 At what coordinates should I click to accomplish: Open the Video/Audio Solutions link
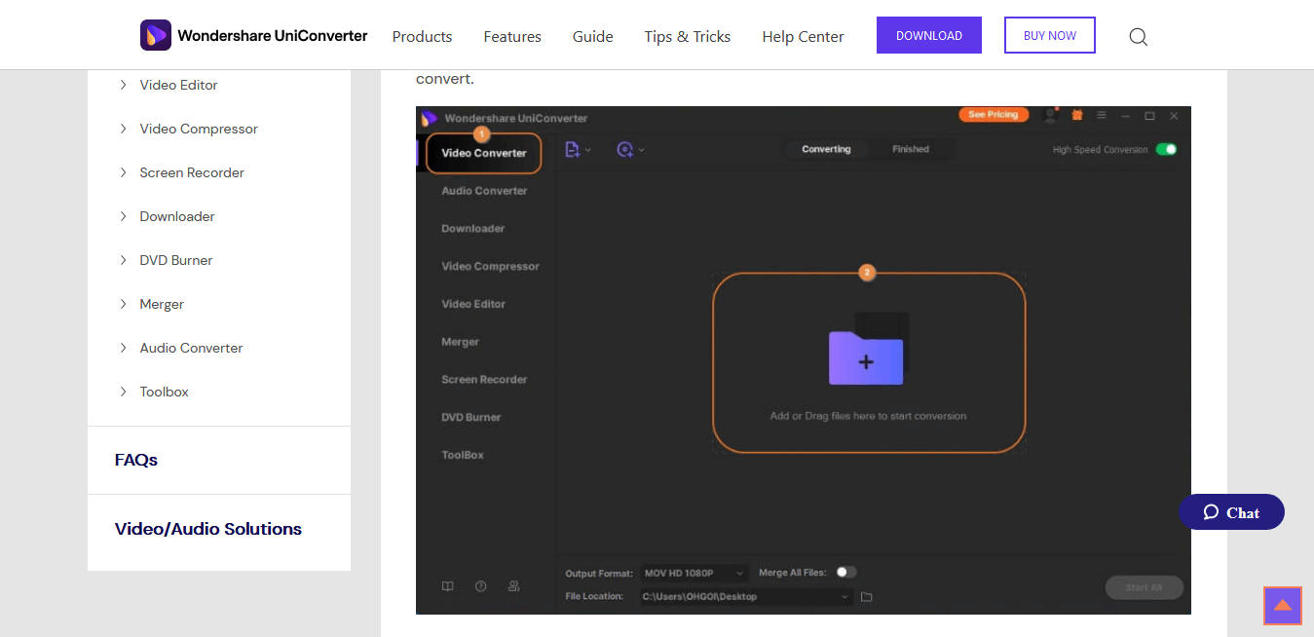pos(208,529)
